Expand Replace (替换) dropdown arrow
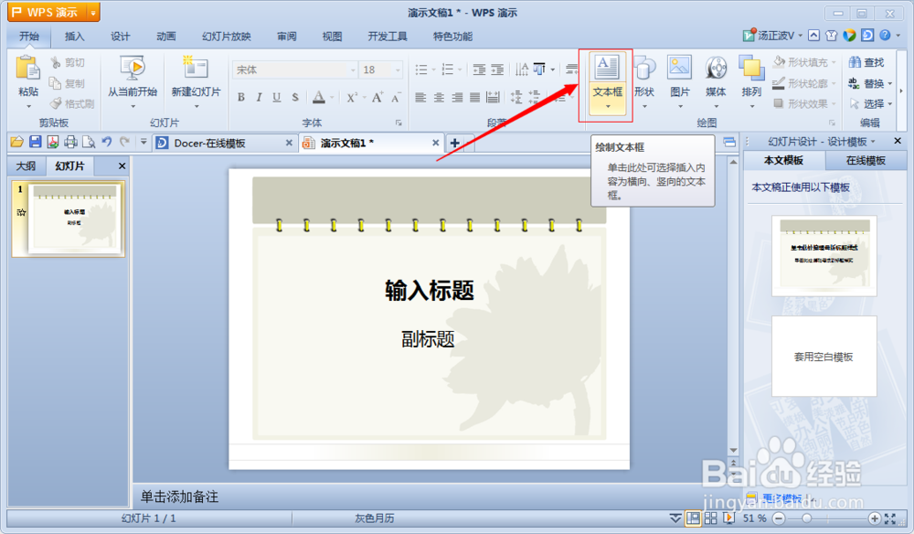The height and width of the screenshot is (534, 914). tap(890, 84)
